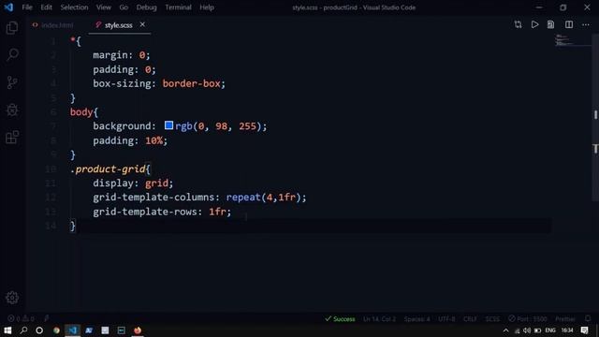Click the Cortana circle icon in taskbar

(x=39, y=330)
